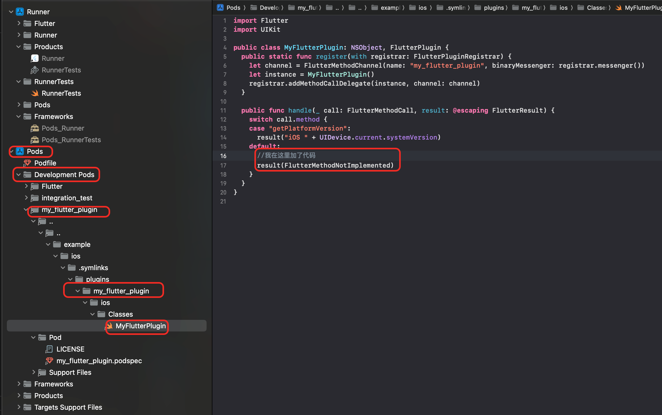The height and width of the screenshot is (415, 662).
Task: Click the RunnerTests test bundle icon
Action: tap(35, 70)
